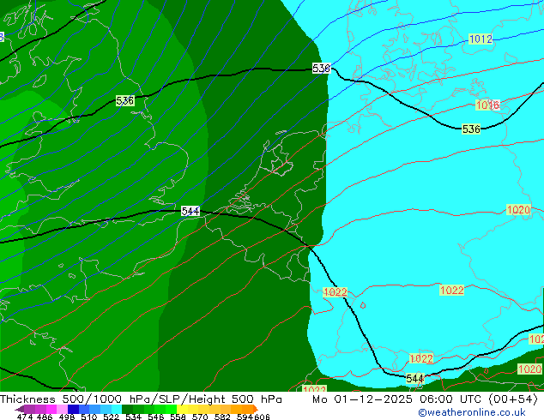
Task: Click the cyan legend swatch above 522
Action: [117, 409]
